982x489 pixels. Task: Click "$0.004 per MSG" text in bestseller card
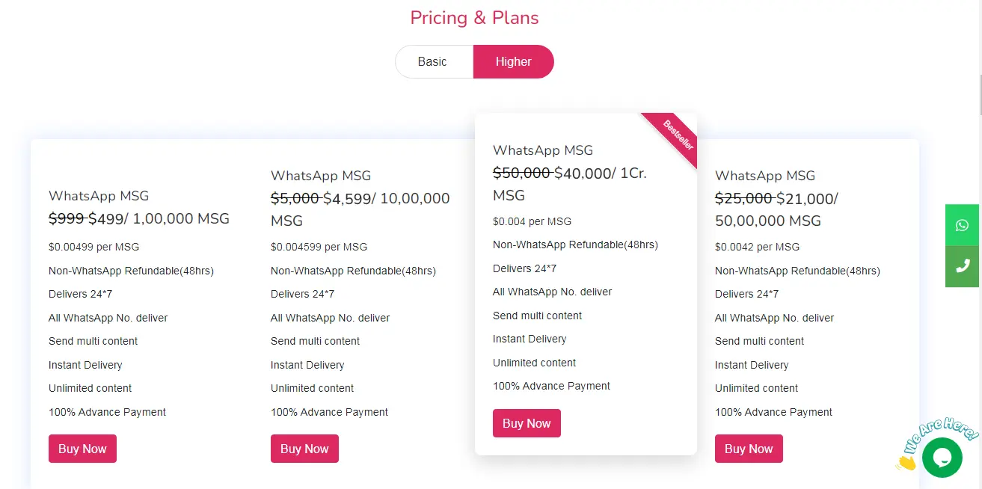(x=532, y=221)
